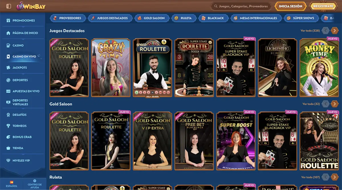Open the Crazy Time game thumbnail
Screen dimensions: 342x190
pyautogui.click(x=111, y=67)
